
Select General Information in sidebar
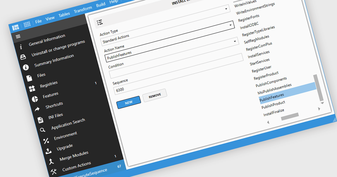coord(47,40)
